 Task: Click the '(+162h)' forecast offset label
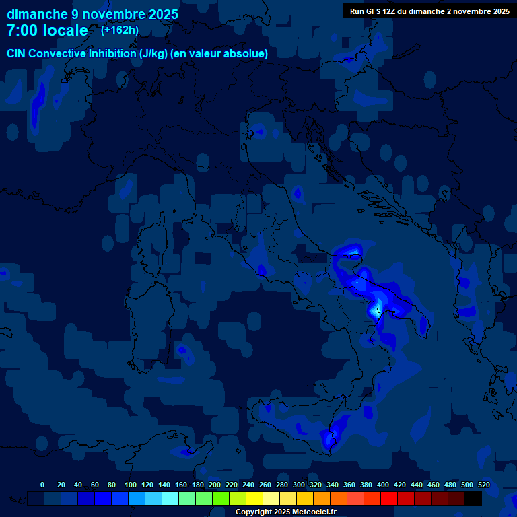pos(120,30)
